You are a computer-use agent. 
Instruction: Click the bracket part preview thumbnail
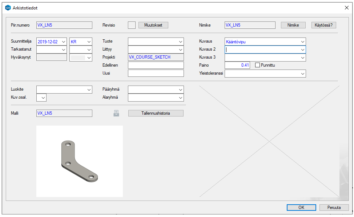tap(80, 161)
